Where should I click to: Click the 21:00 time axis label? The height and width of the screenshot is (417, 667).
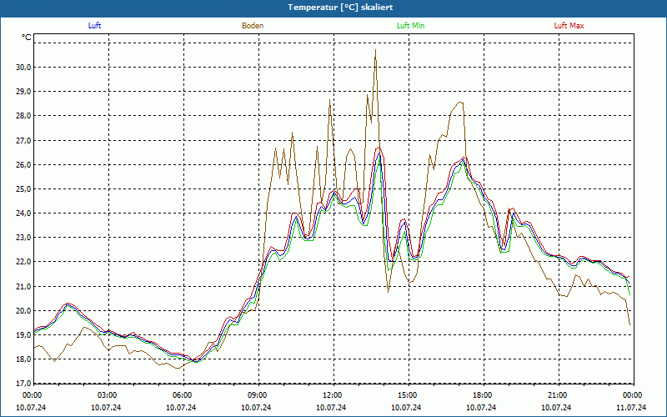tap(559, 395)
